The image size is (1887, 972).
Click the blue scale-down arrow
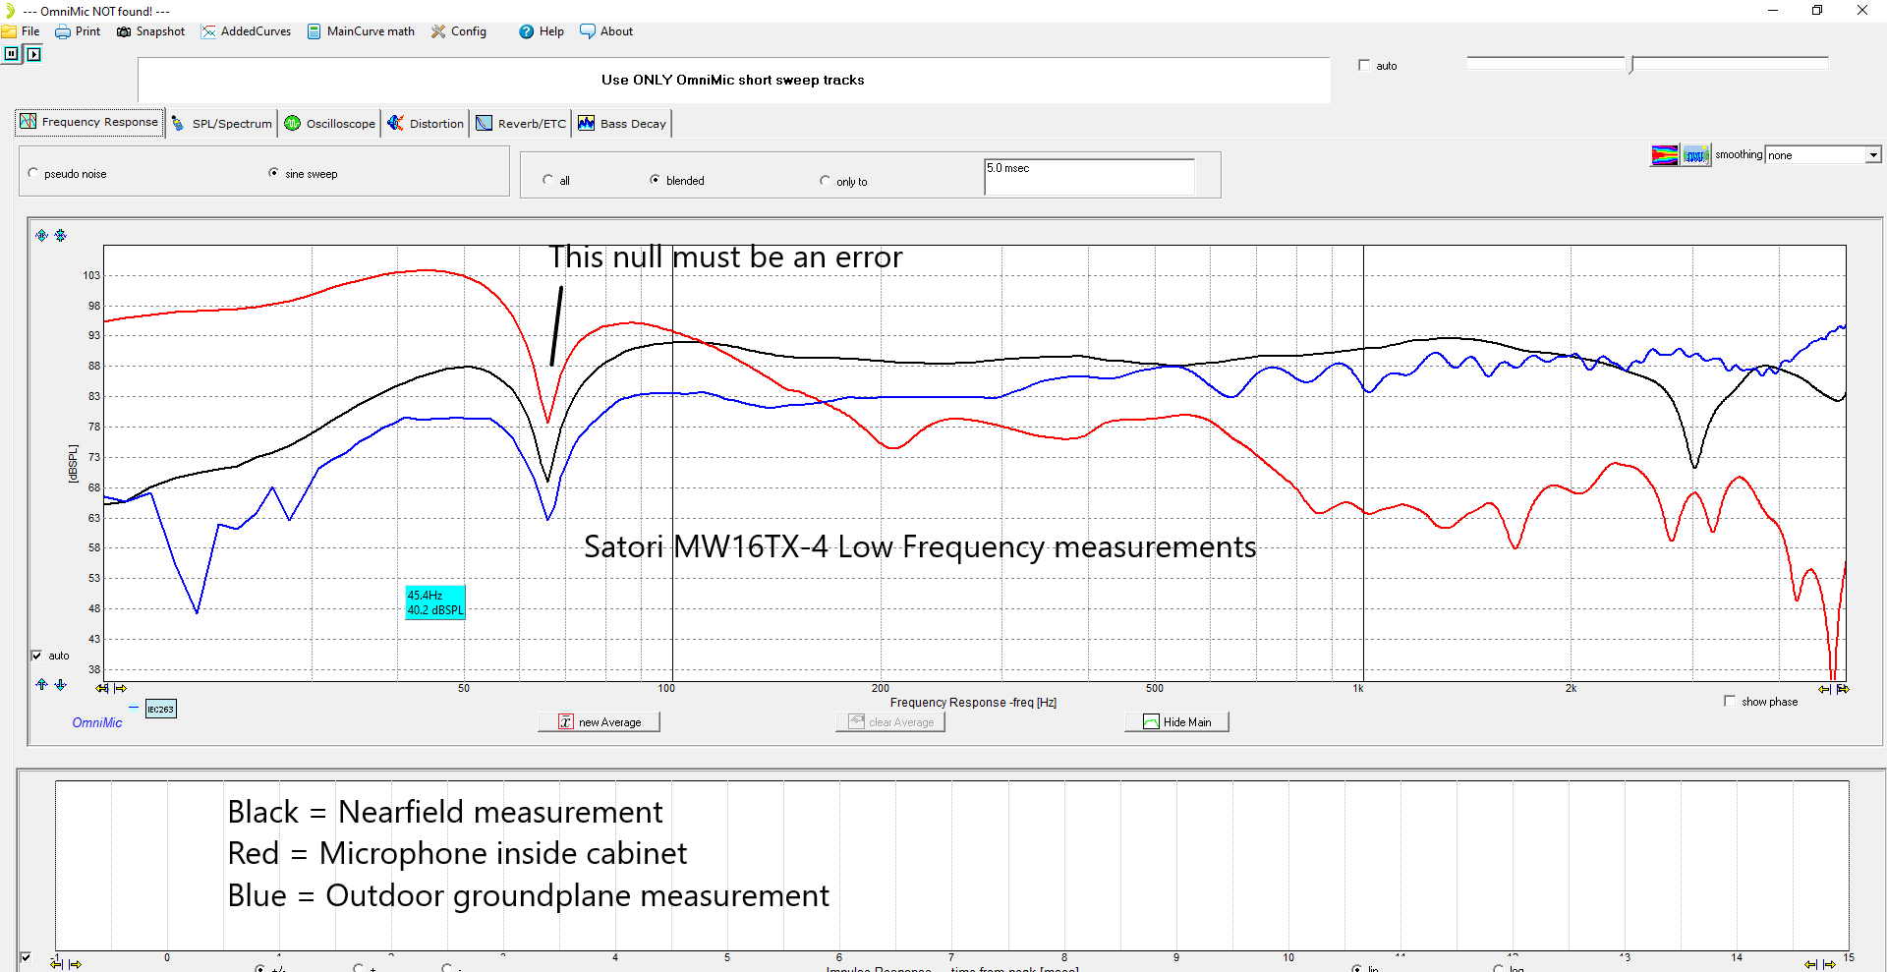click(61, 685)
